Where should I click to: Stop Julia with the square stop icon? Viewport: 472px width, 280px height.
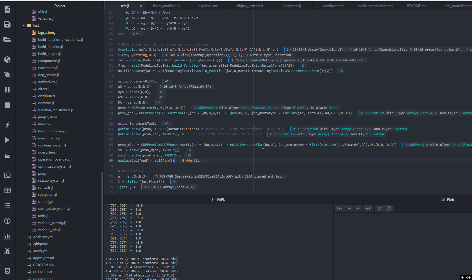tap(7, 105)
